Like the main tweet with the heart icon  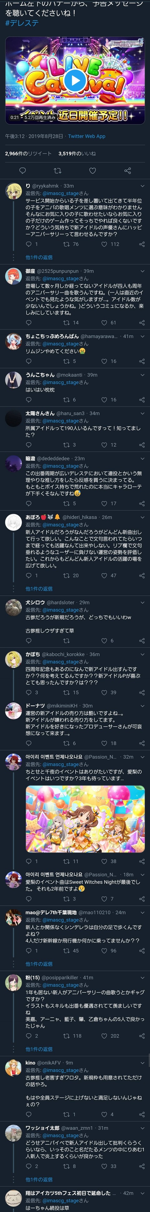pos(92,171)
